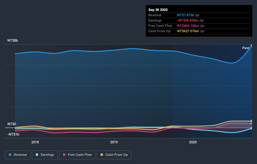
Task: Click the Cash From Op endpoint marker
Action: (252, 121)
